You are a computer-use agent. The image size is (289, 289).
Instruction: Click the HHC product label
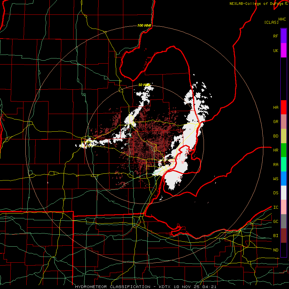[x=282, y=19]
